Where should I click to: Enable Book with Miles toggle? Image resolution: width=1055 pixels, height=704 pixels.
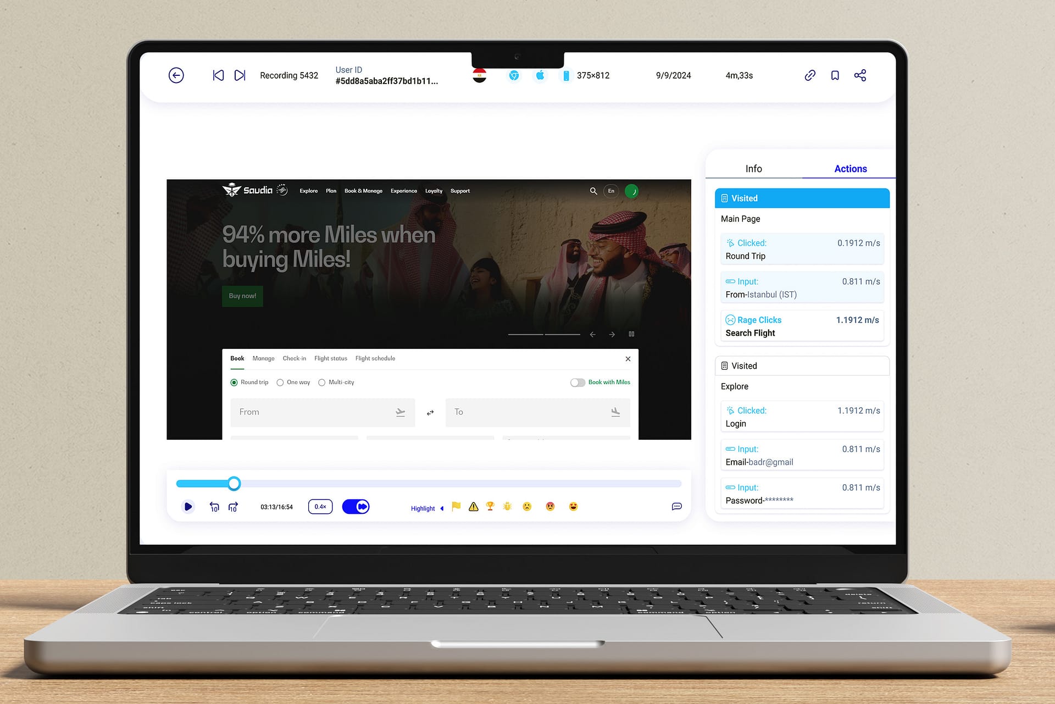578,383
